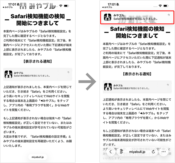Screen dimensions: 175x163
Task: Tap the 17:01 clock in left phone
Action: (12, 4)
